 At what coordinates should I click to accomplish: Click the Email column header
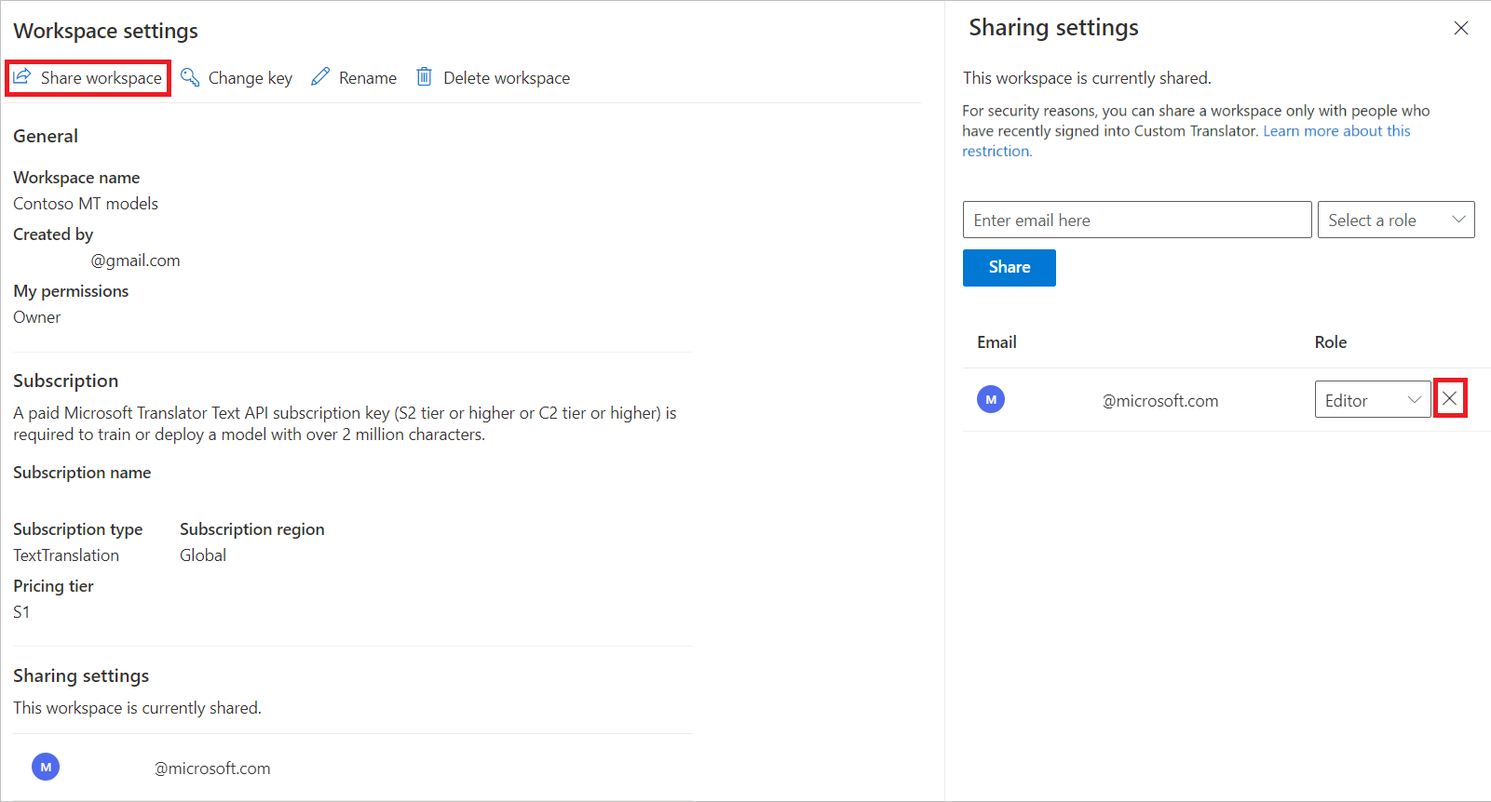tap(996, 342)
